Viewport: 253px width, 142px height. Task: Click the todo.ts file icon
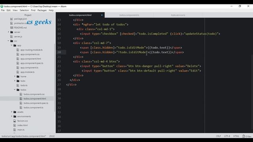[x=18, y=85]
